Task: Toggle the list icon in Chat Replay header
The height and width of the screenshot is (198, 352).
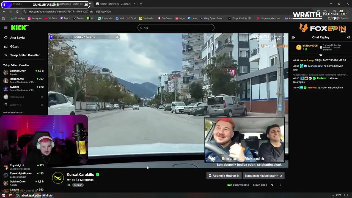Action: (293, 37)
